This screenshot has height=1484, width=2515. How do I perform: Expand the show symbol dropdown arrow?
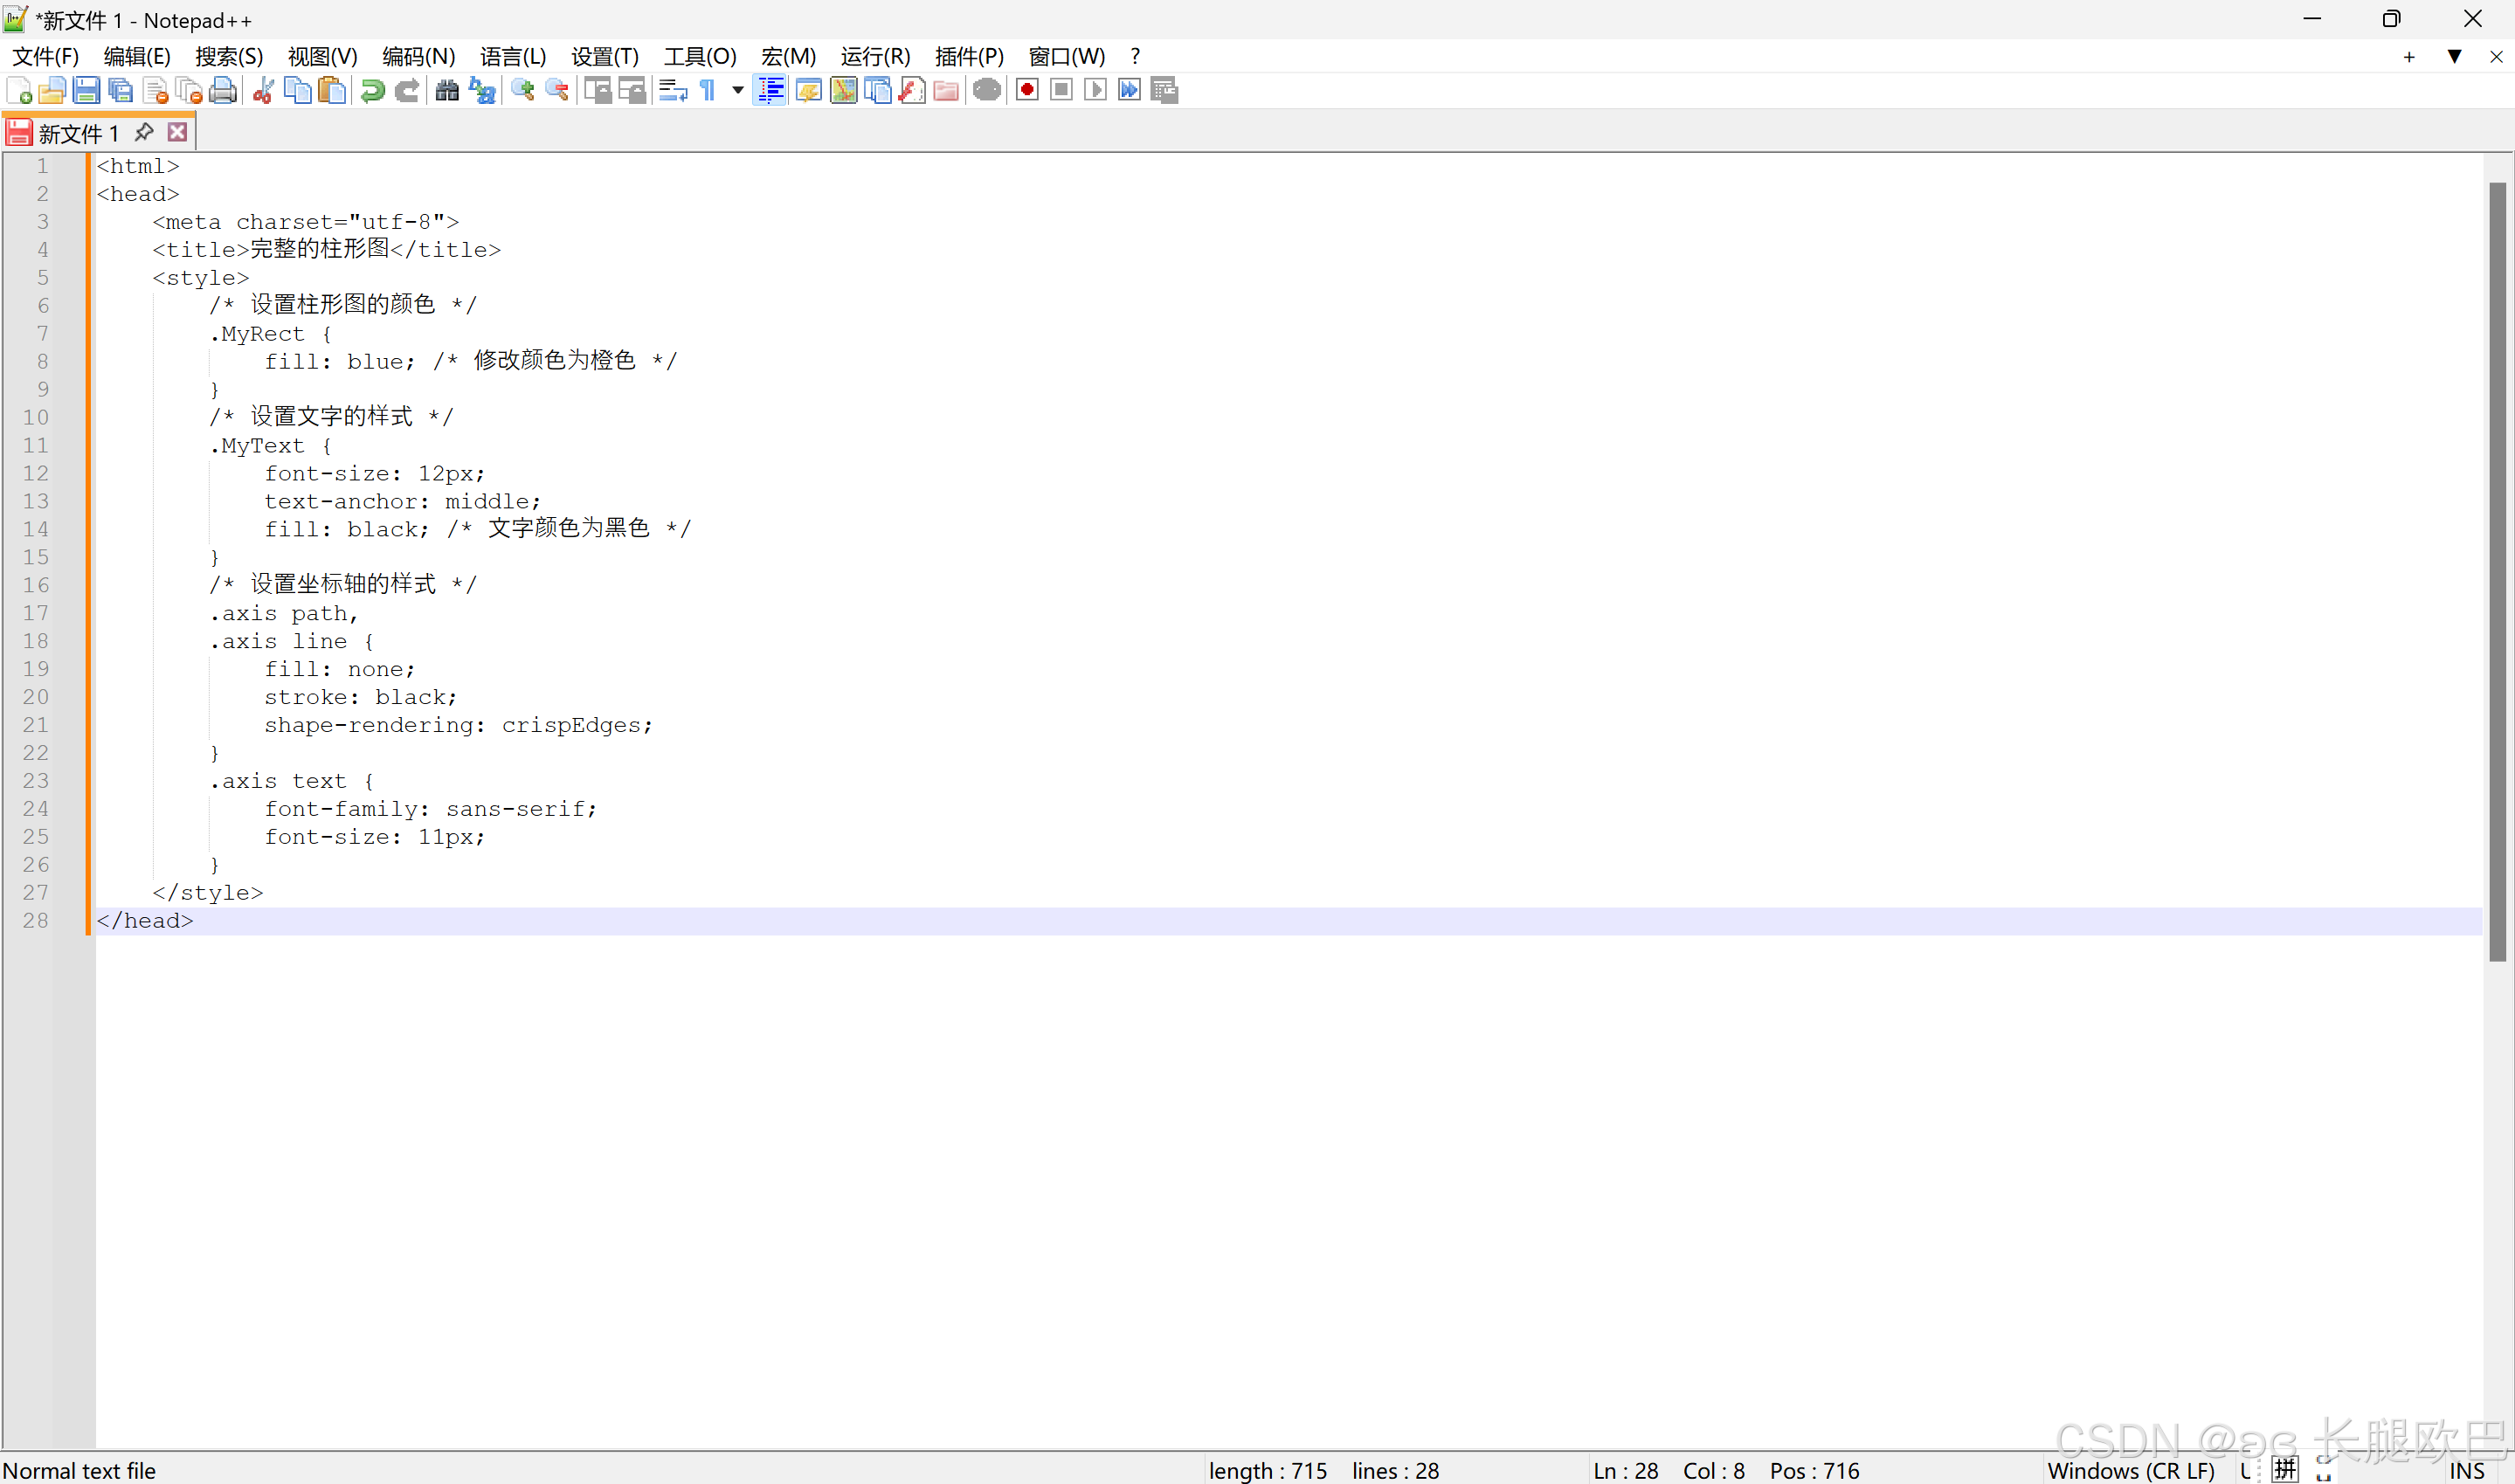pos(738,91)
